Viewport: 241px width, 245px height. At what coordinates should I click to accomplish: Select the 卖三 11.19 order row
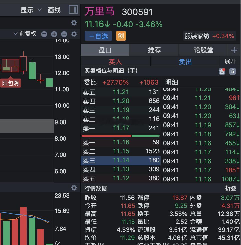point(121,110)
